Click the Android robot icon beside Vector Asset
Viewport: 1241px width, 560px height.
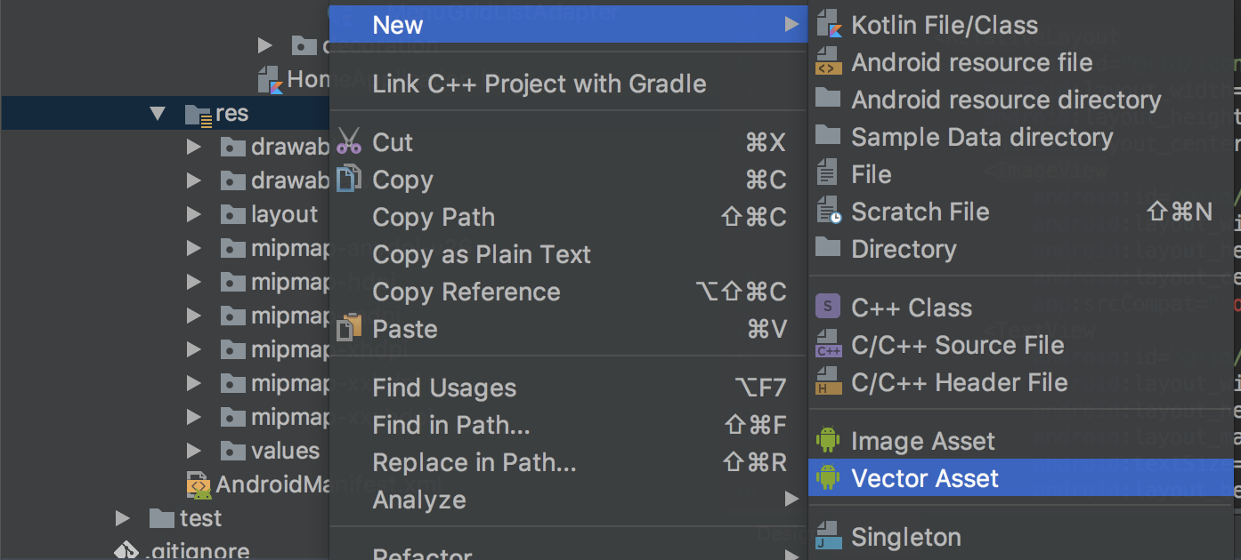pyautogui.click(x=828, y=478)
